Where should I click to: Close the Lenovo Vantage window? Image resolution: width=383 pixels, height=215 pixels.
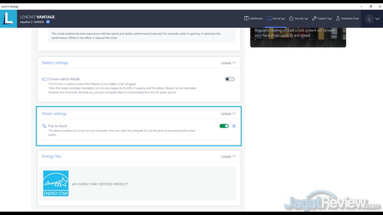(380, 7)
